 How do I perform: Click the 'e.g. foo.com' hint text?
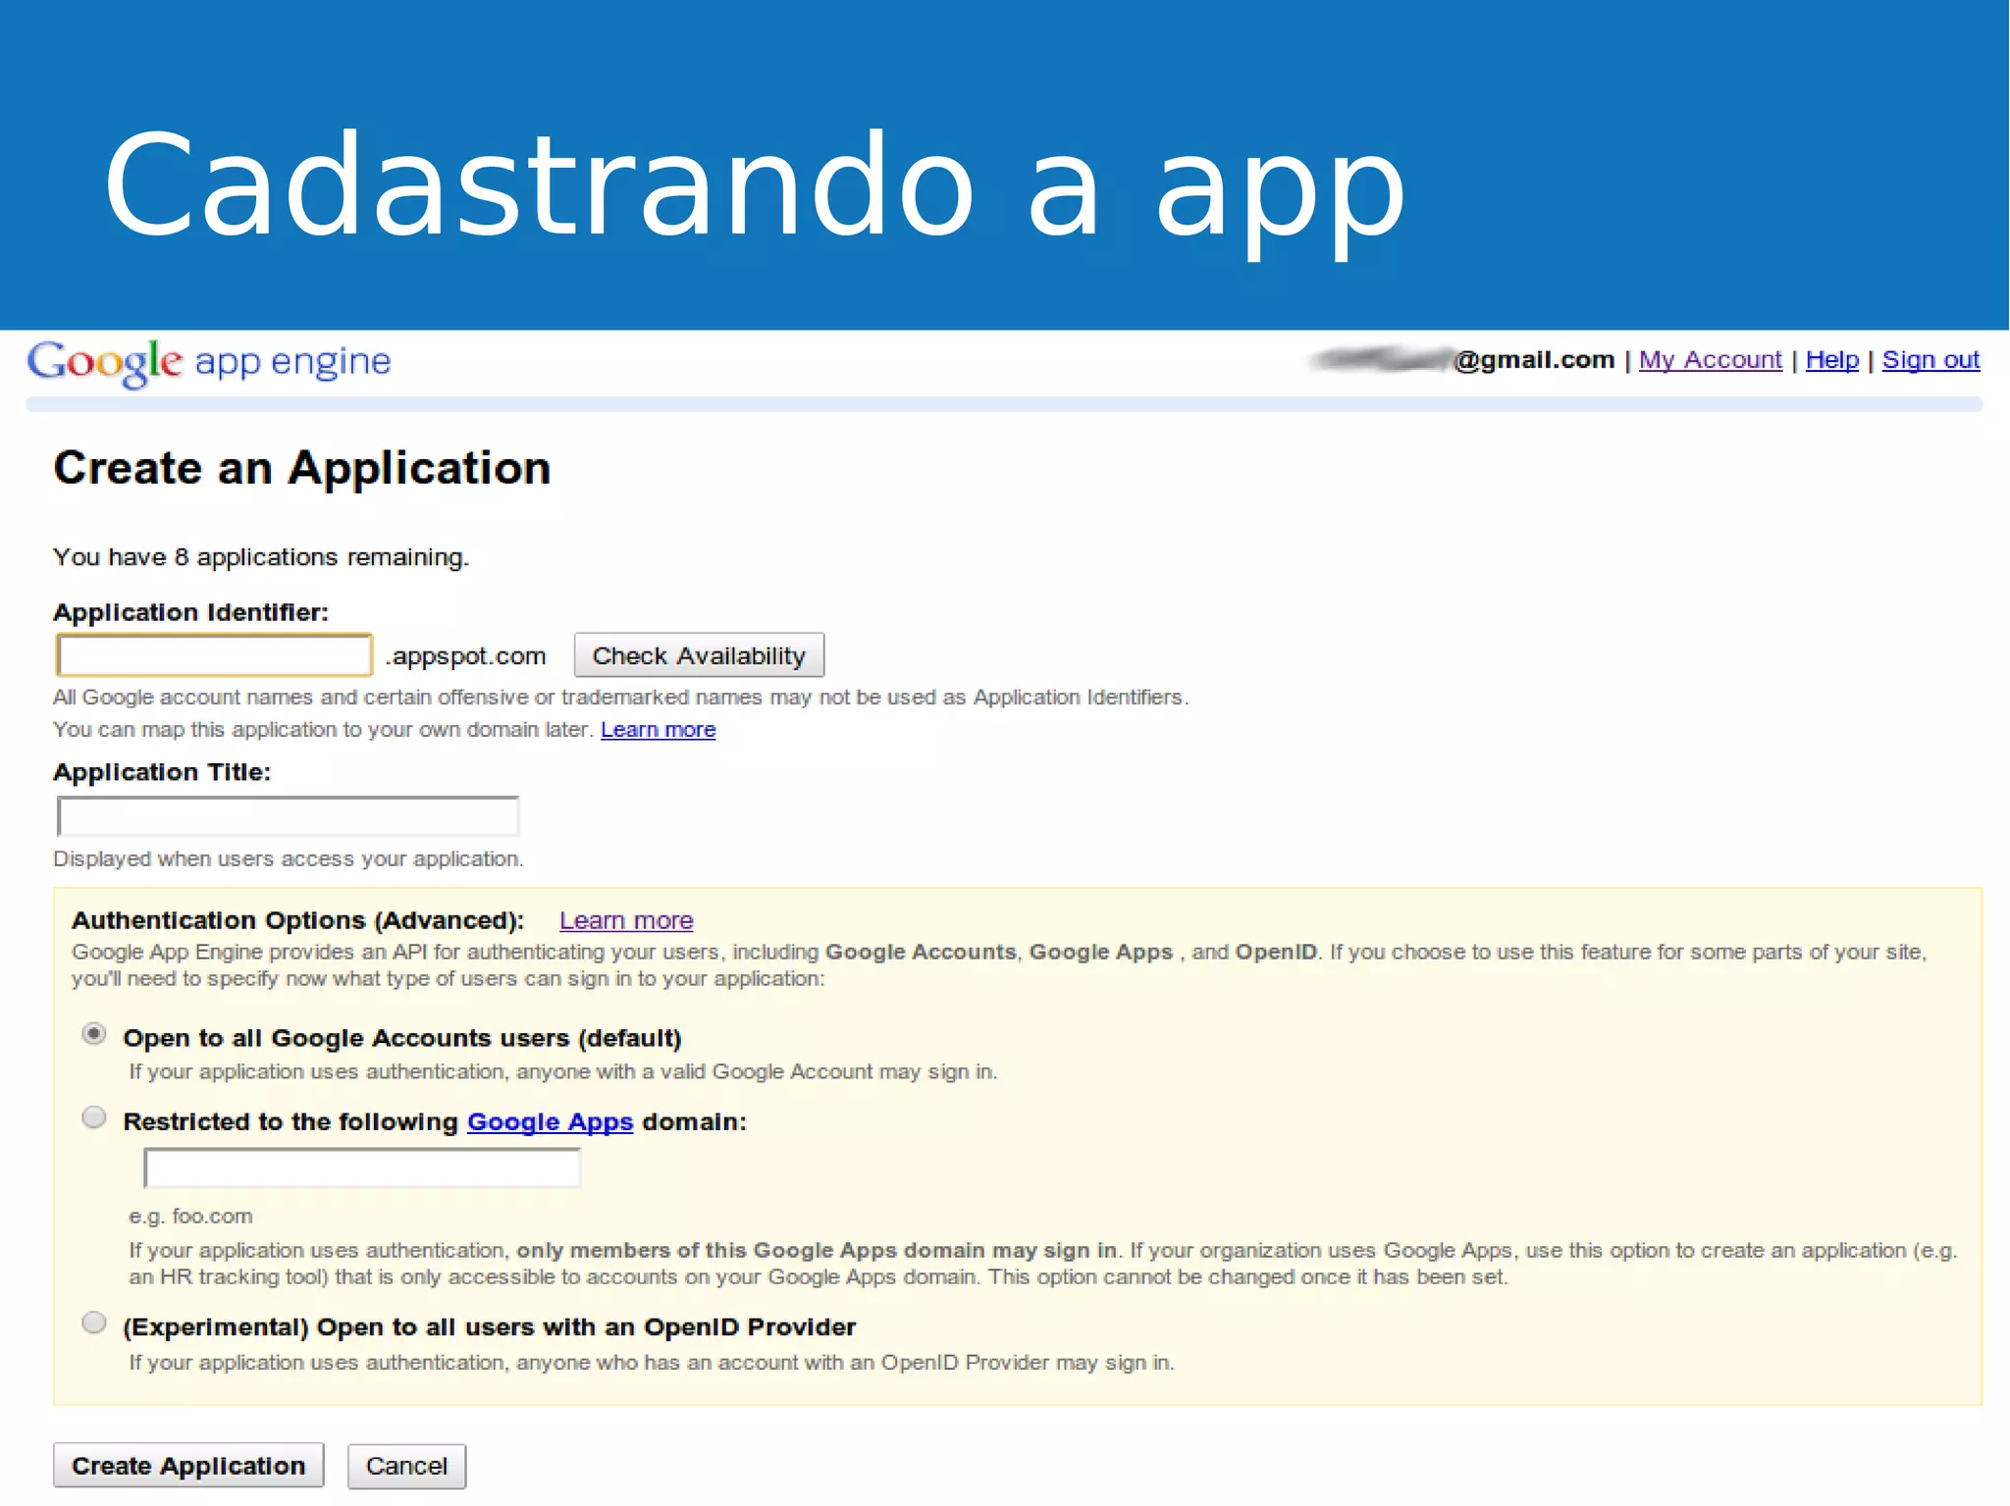pyautogui.click(x=190, y=1217)
